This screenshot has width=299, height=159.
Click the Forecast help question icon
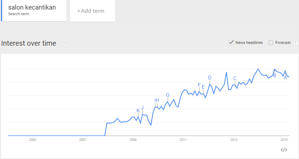point(295,42)
